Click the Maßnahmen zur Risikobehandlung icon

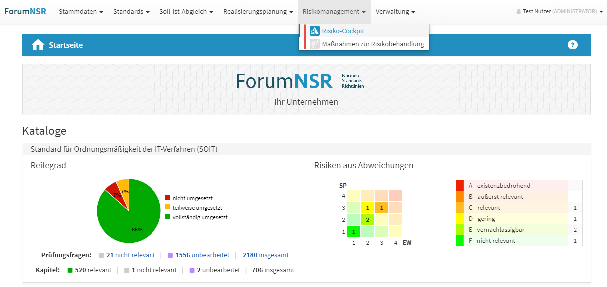click(x=314, y=44)
